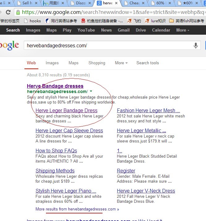Open 'Herve Leger V-Neck Dress' link
This screenshot has width=206, height=221.
click(x=146, y=191)
